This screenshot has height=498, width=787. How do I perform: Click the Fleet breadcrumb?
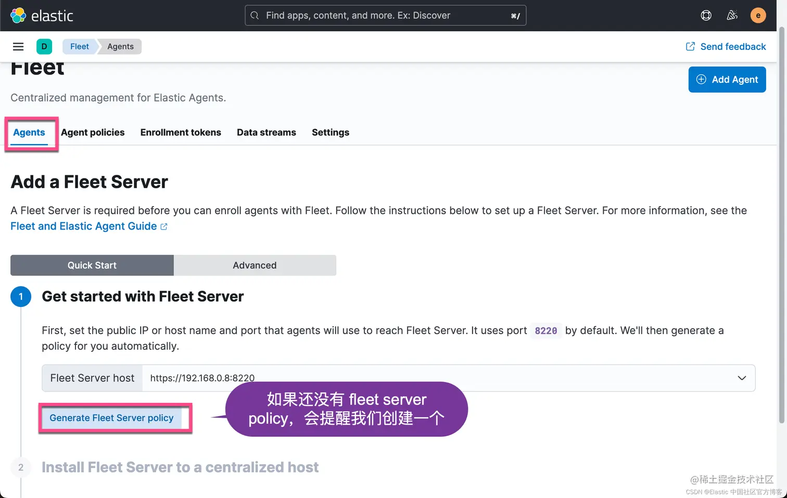point(80,46)
